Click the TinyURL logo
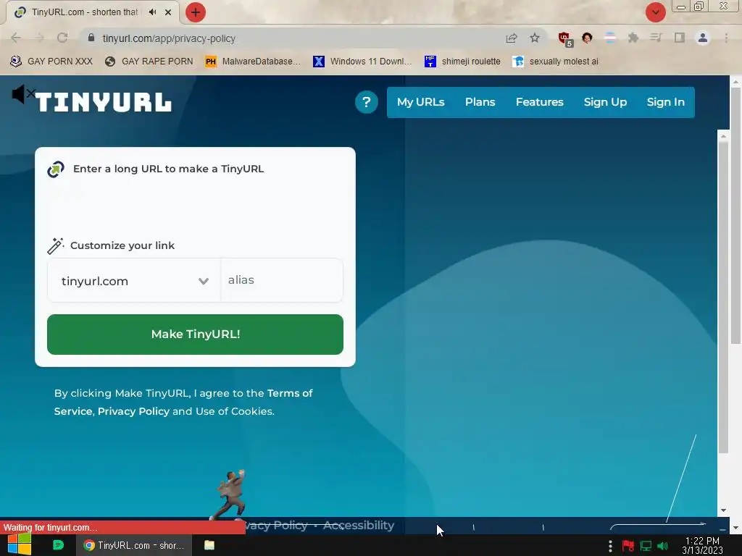742x556 pixels. [103, 102]
